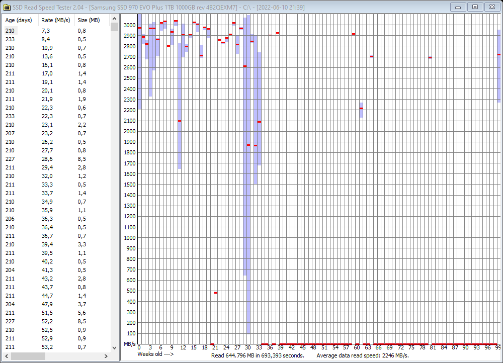The height and width of the screenshot is (363, 503).
Task: Click the 3000 label on the speed axis
Action: (x=130, y=25)
